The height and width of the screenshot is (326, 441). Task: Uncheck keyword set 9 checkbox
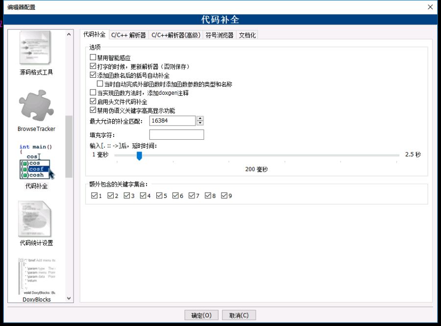224,196
